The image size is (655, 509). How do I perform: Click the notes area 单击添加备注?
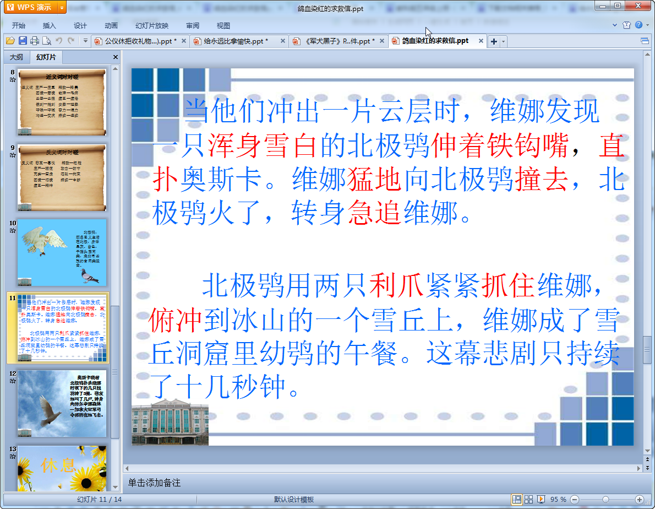tap(154, 483)
